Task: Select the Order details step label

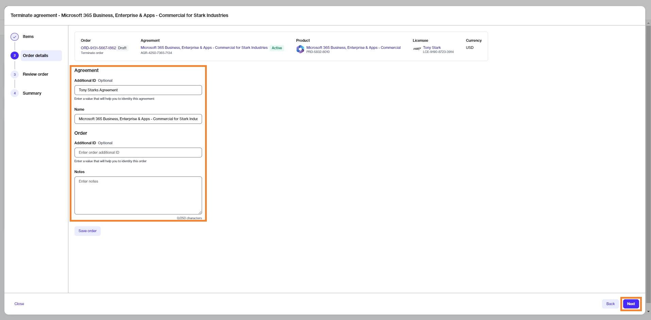Action: (35, 56)
